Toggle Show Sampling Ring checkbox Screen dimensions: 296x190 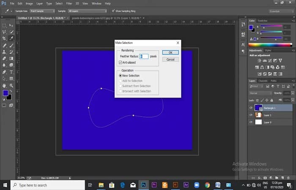point(113,11)
